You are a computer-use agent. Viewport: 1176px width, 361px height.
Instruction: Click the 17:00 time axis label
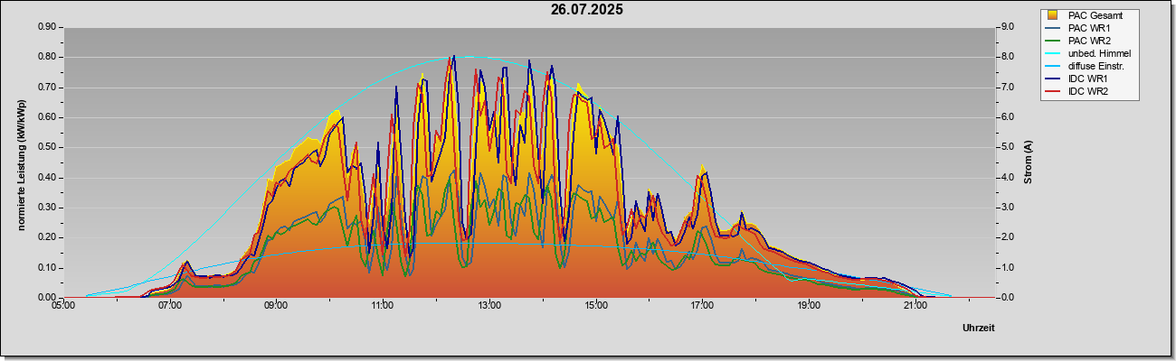[x=702, y=307]
